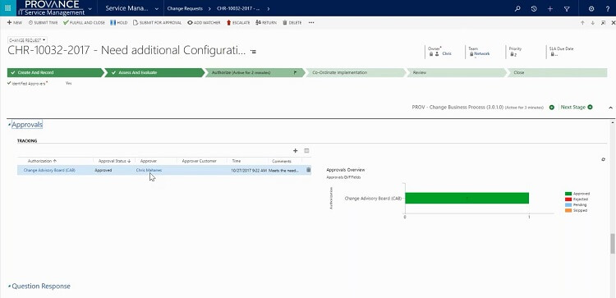Expand chevron after CHR-10032-2017 breadcrumb
616x298 pixels.
point(269,9)
